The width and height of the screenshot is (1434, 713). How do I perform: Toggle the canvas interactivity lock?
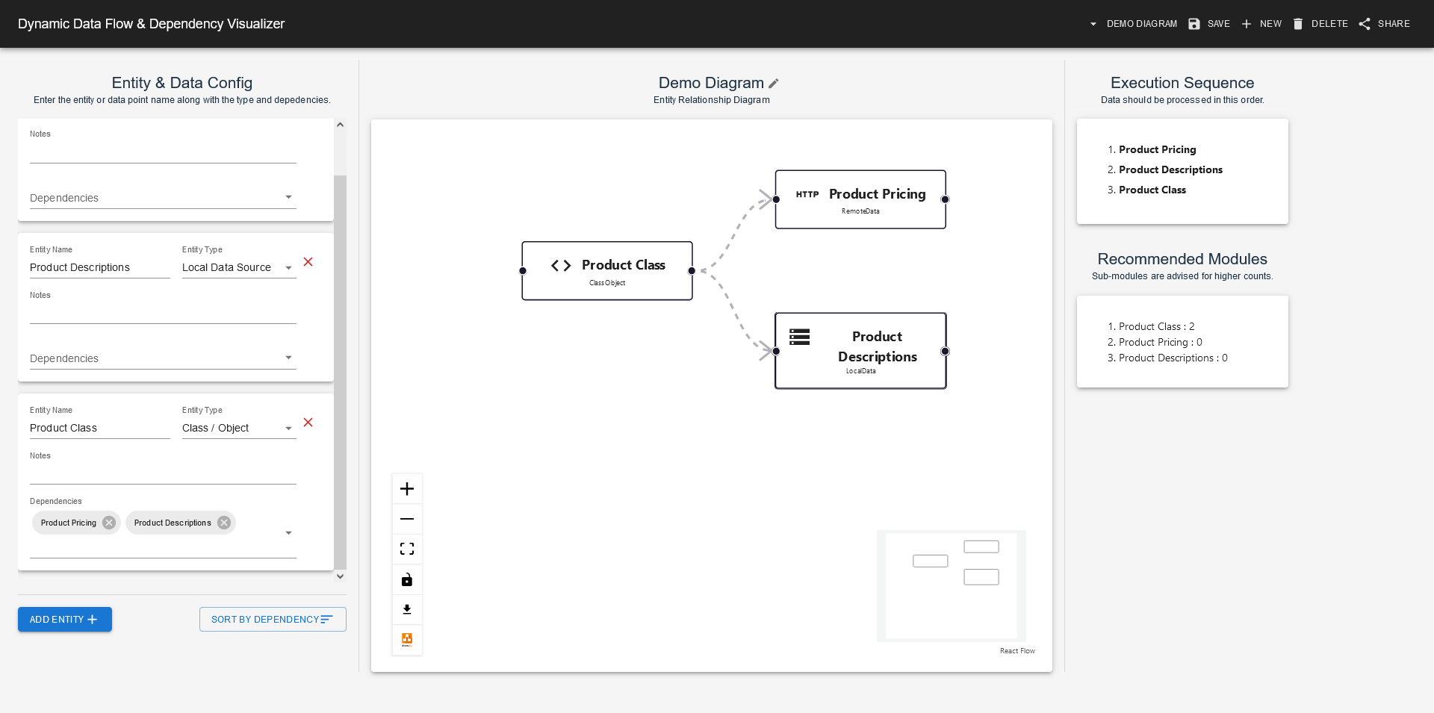[x=407, y=579]
